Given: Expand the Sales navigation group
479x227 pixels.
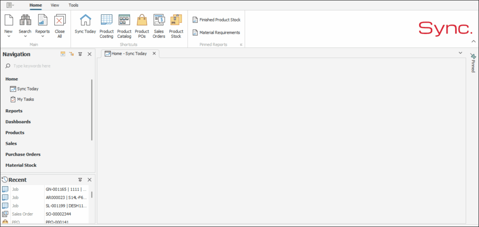Looking at the screenshot, I should 11,143.
